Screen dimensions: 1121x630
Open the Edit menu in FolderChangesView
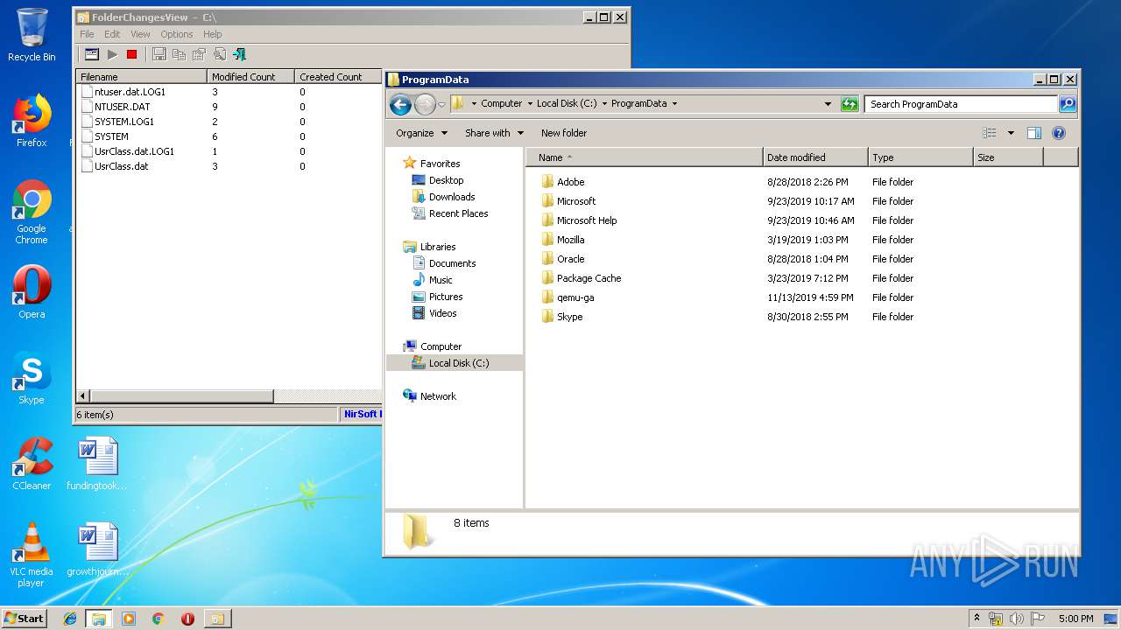pos(112,34)
